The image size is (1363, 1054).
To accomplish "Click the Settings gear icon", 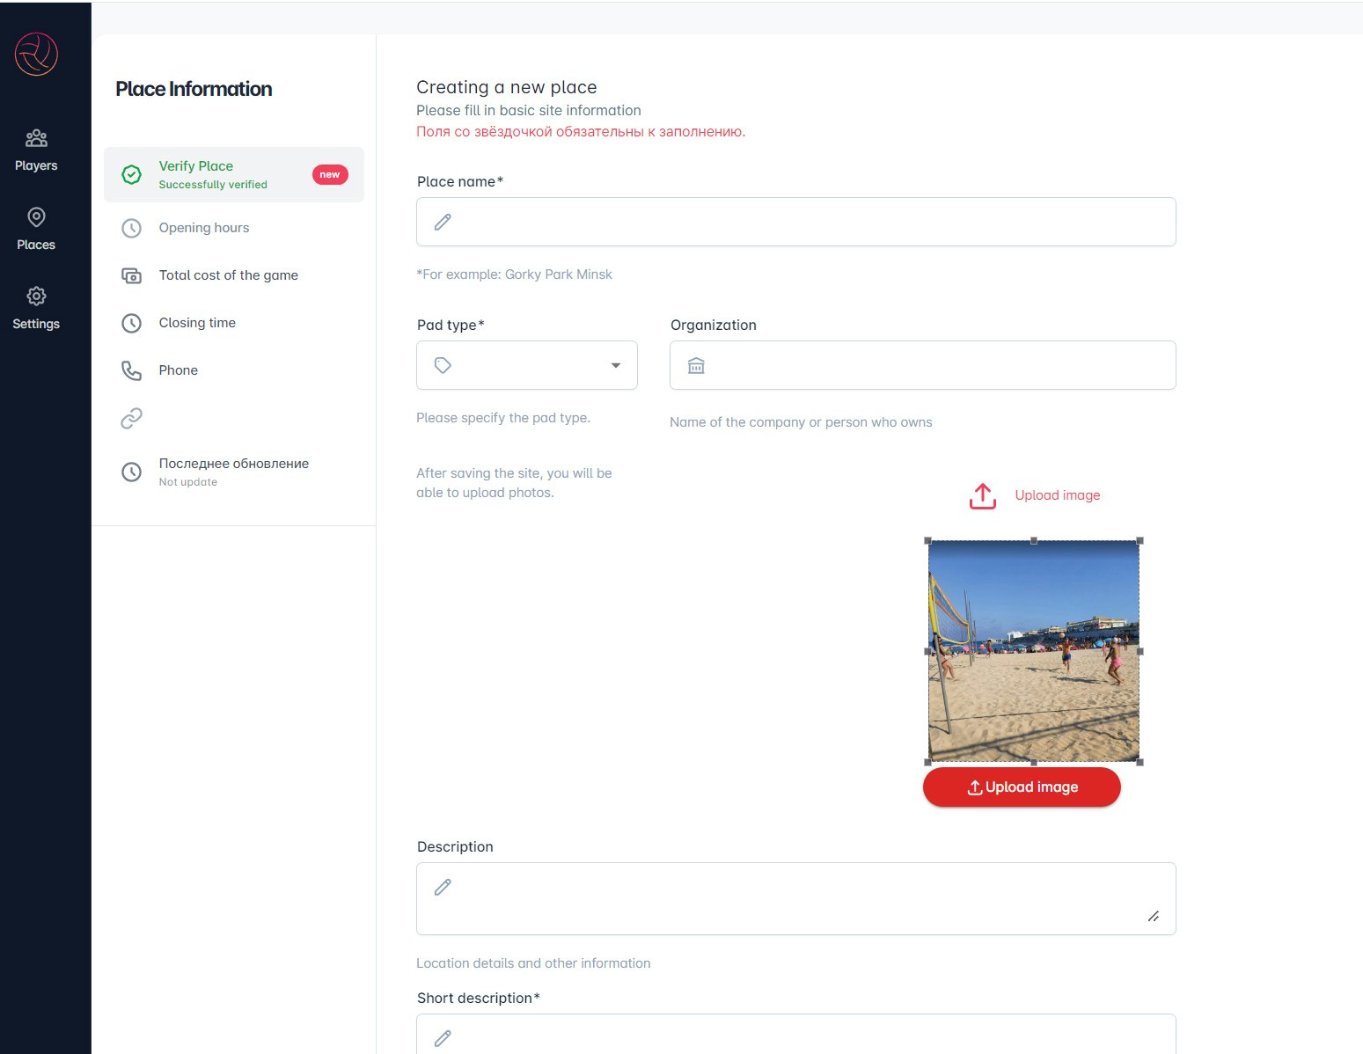I will tap(36, 296).
